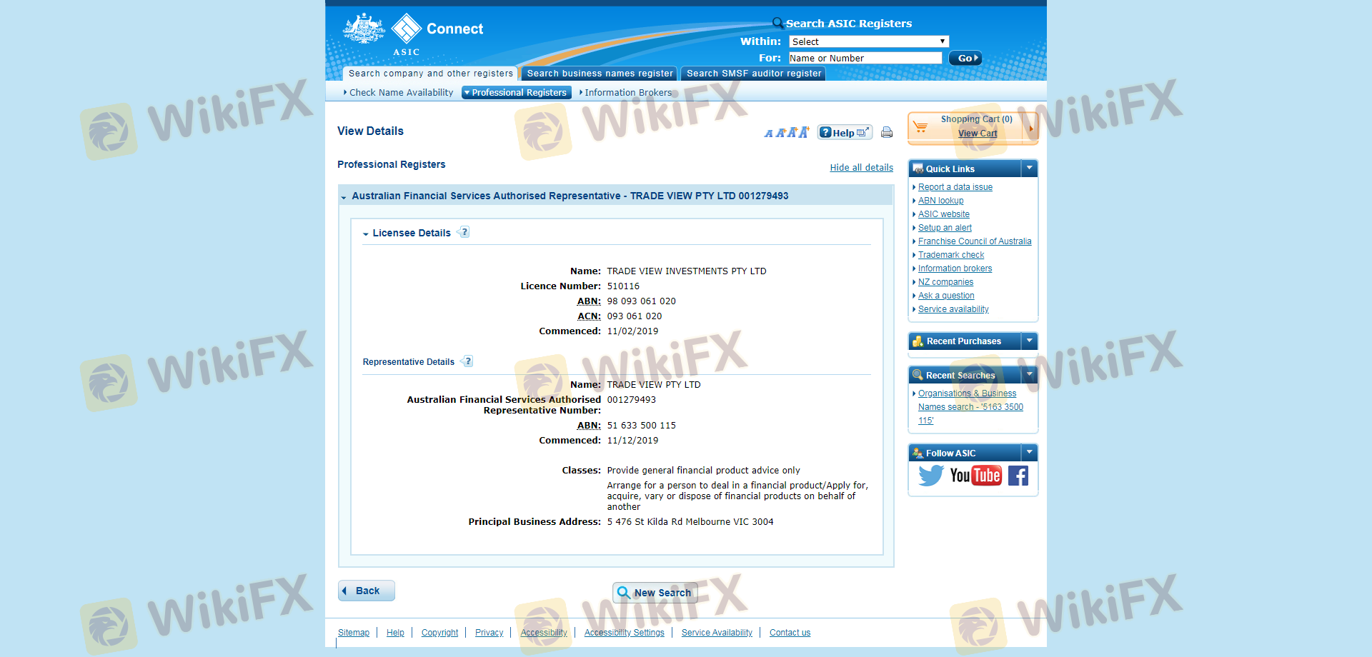The image size is (1372, 657).
Task: Click the Back button
Action: pyautogui.click(x=367, y=591)
